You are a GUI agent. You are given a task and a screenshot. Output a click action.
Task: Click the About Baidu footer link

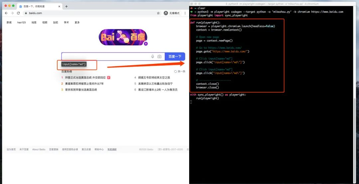[x=39, y=149]
